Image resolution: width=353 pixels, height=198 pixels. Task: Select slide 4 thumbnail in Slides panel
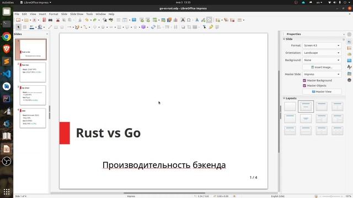pos(33,118)
